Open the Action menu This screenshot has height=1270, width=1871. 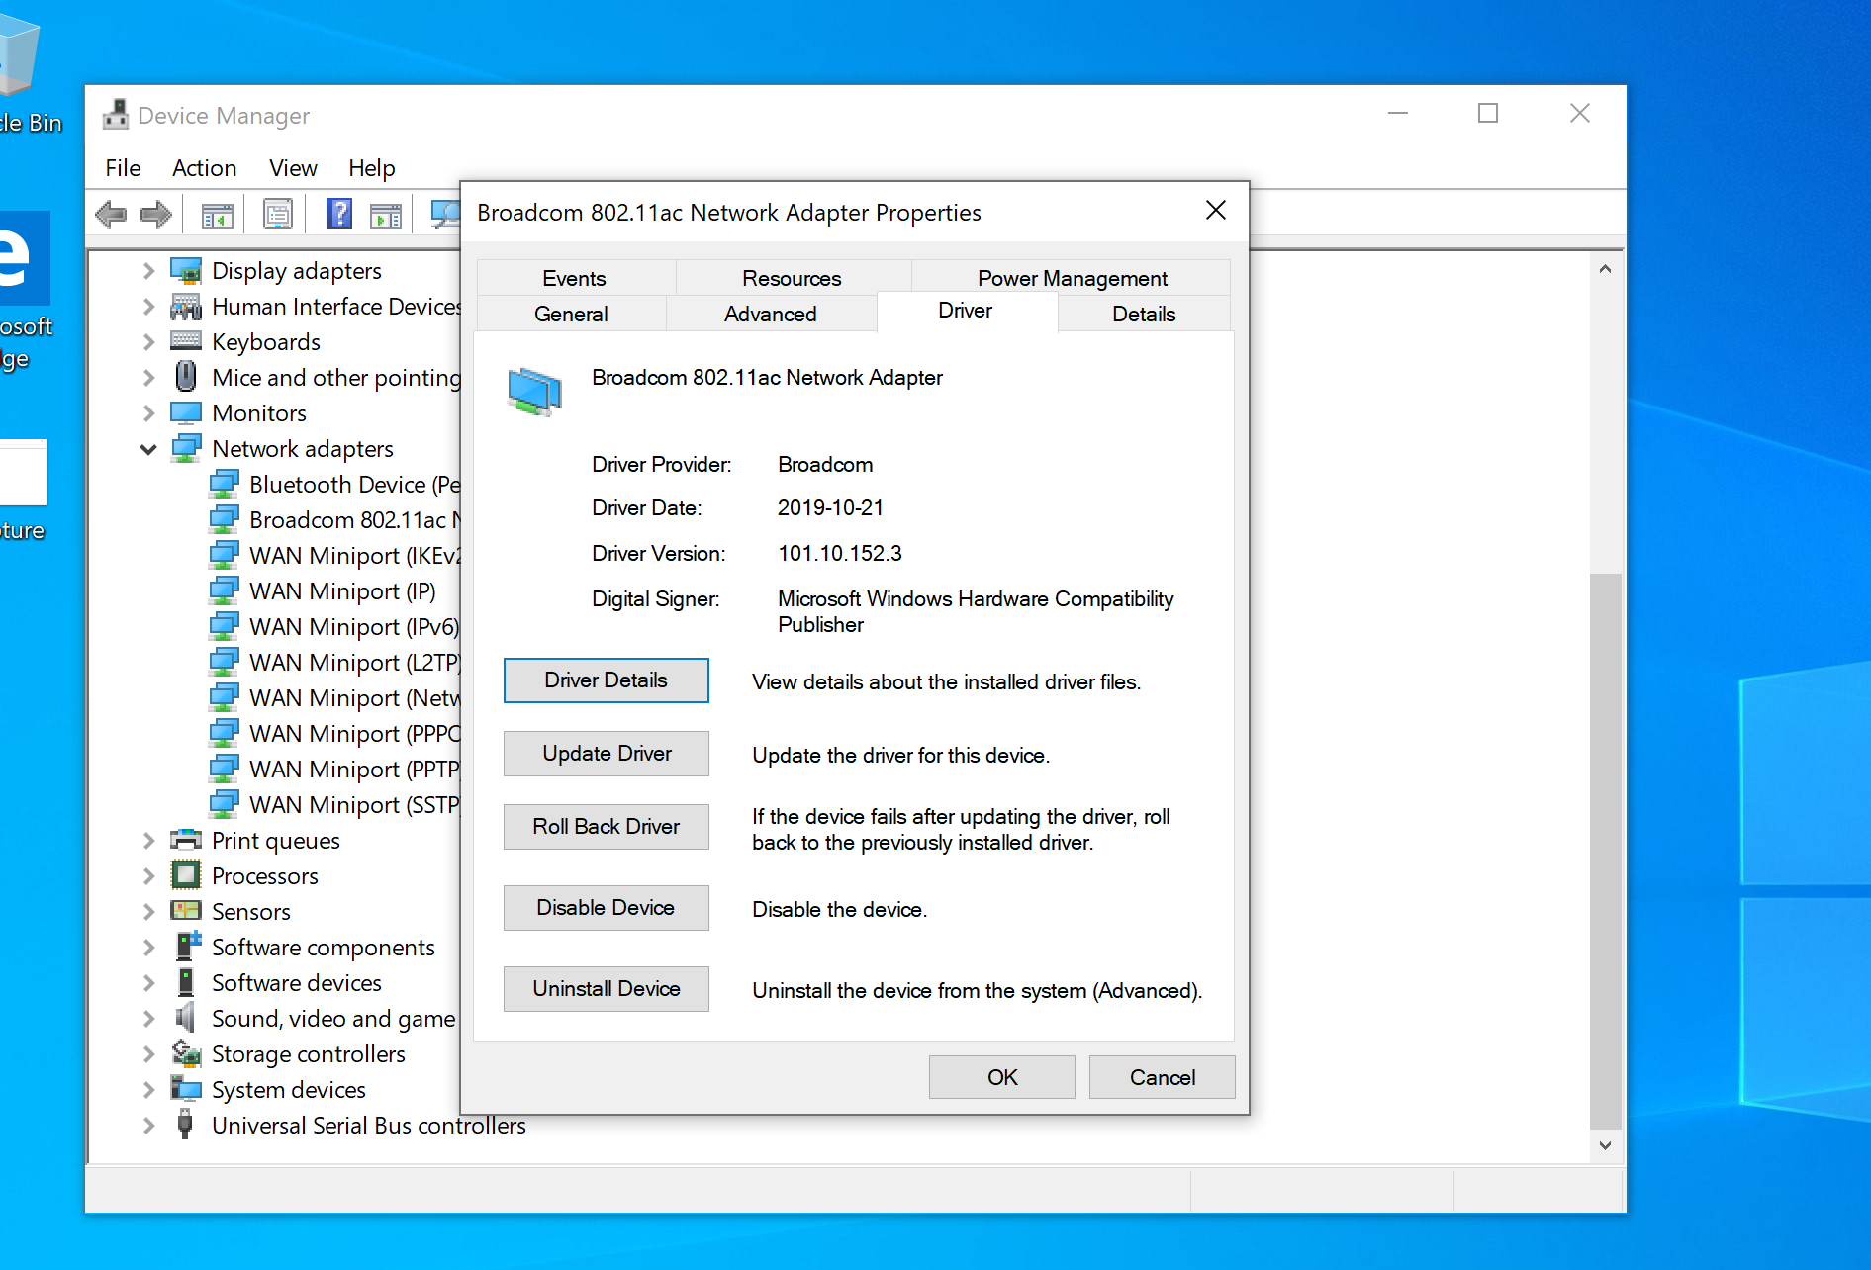204,167
